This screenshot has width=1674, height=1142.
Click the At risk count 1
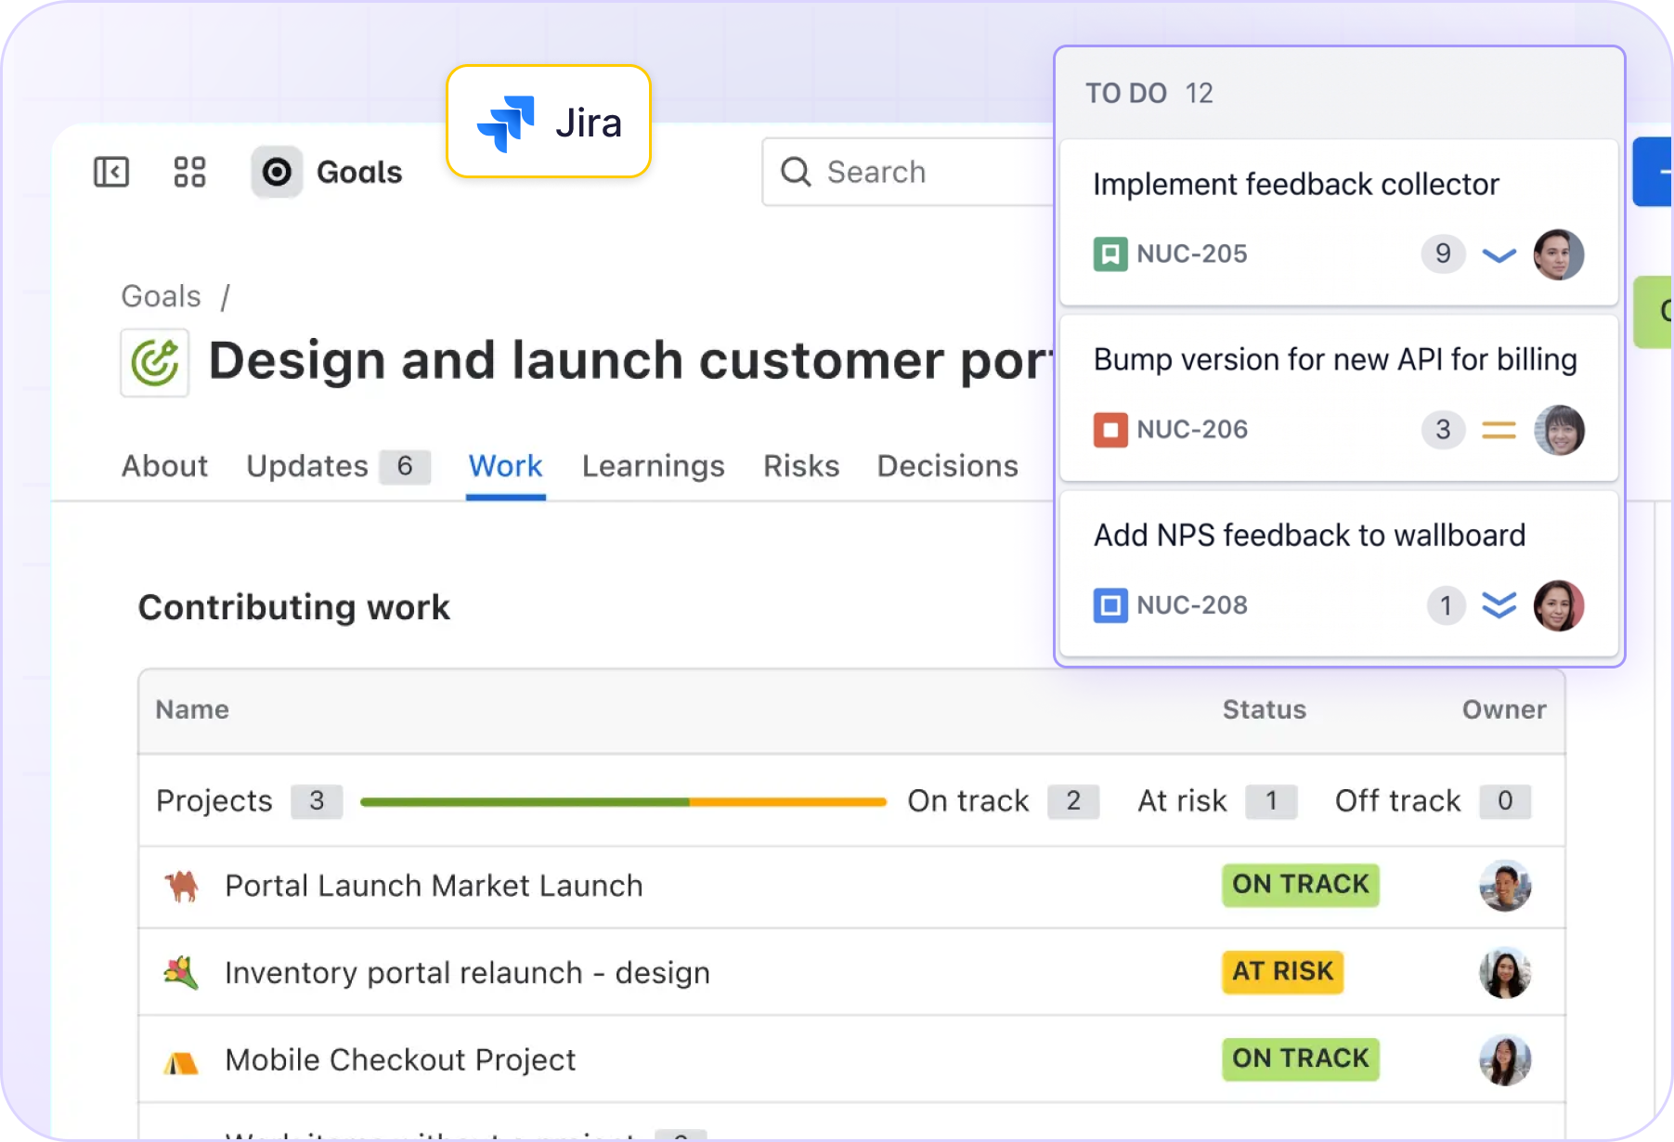pos(1271,800)
